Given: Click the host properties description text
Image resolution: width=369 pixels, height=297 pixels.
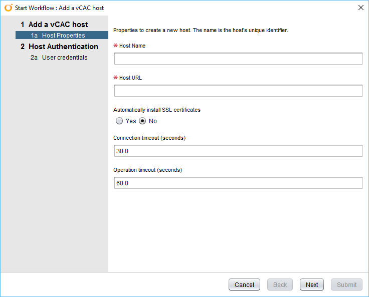Looking at the screenshot, I should [x=201, y=30].
